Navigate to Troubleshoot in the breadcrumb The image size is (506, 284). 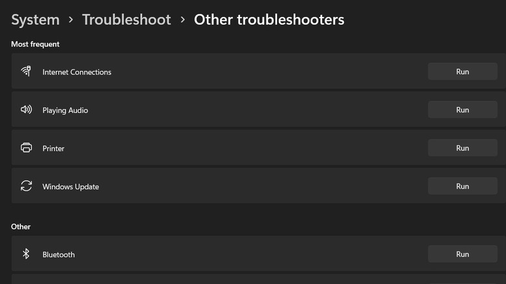pos(126,20)
